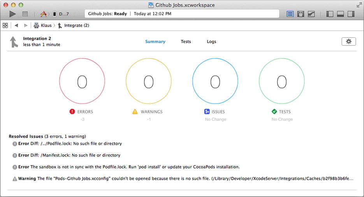Image resolution: width=364 pixels, height=197 pixels.
Task: Click the red ERRORS exclamation icon
Action: click(72, 111)
